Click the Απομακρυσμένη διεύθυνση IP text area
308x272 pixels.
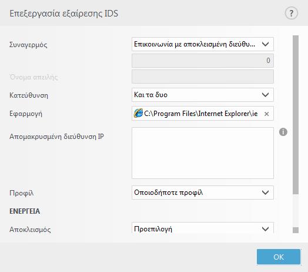[203, 153]
